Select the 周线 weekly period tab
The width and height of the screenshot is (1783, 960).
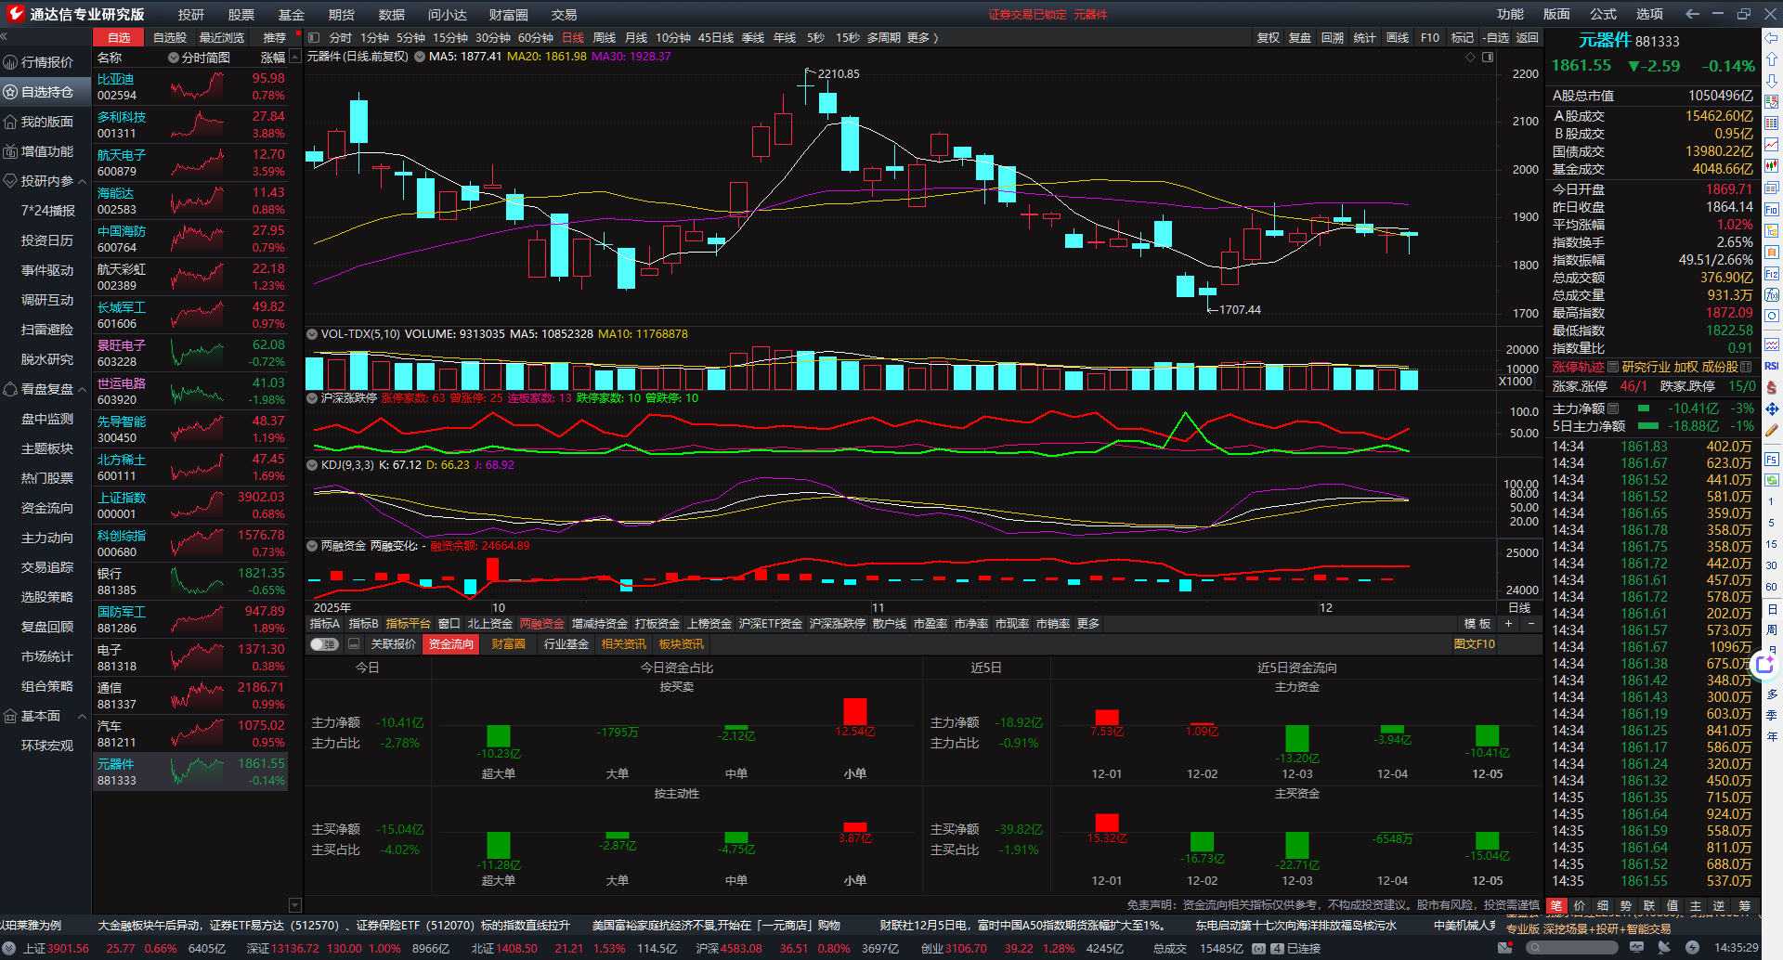(x=605, y=38)
